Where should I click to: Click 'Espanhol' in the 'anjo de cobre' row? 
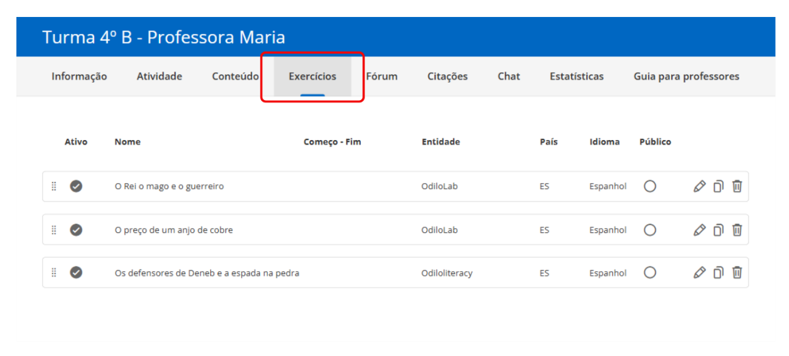click(607, 230)
